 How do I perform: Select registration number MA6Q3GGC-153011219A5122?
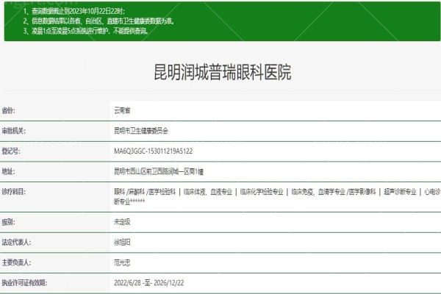[154, 151]
